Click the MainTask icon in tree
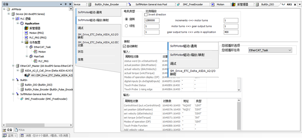This screenshot has width=302, height=139. (x=31, y=56)
